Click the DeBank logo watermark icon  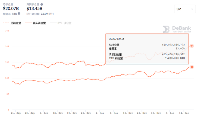coord(166,29)
